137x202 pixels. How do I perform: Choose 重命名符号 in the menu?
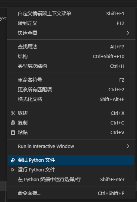71,80
